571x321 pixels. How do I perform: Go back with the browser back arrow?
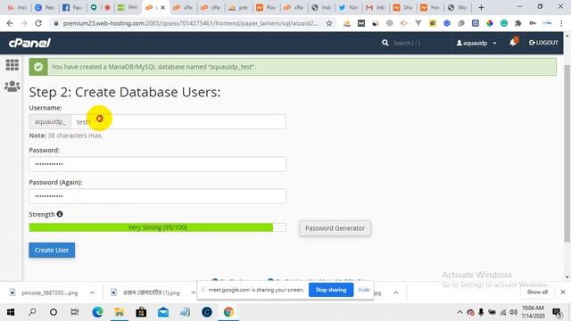click(x=10, y=23)
